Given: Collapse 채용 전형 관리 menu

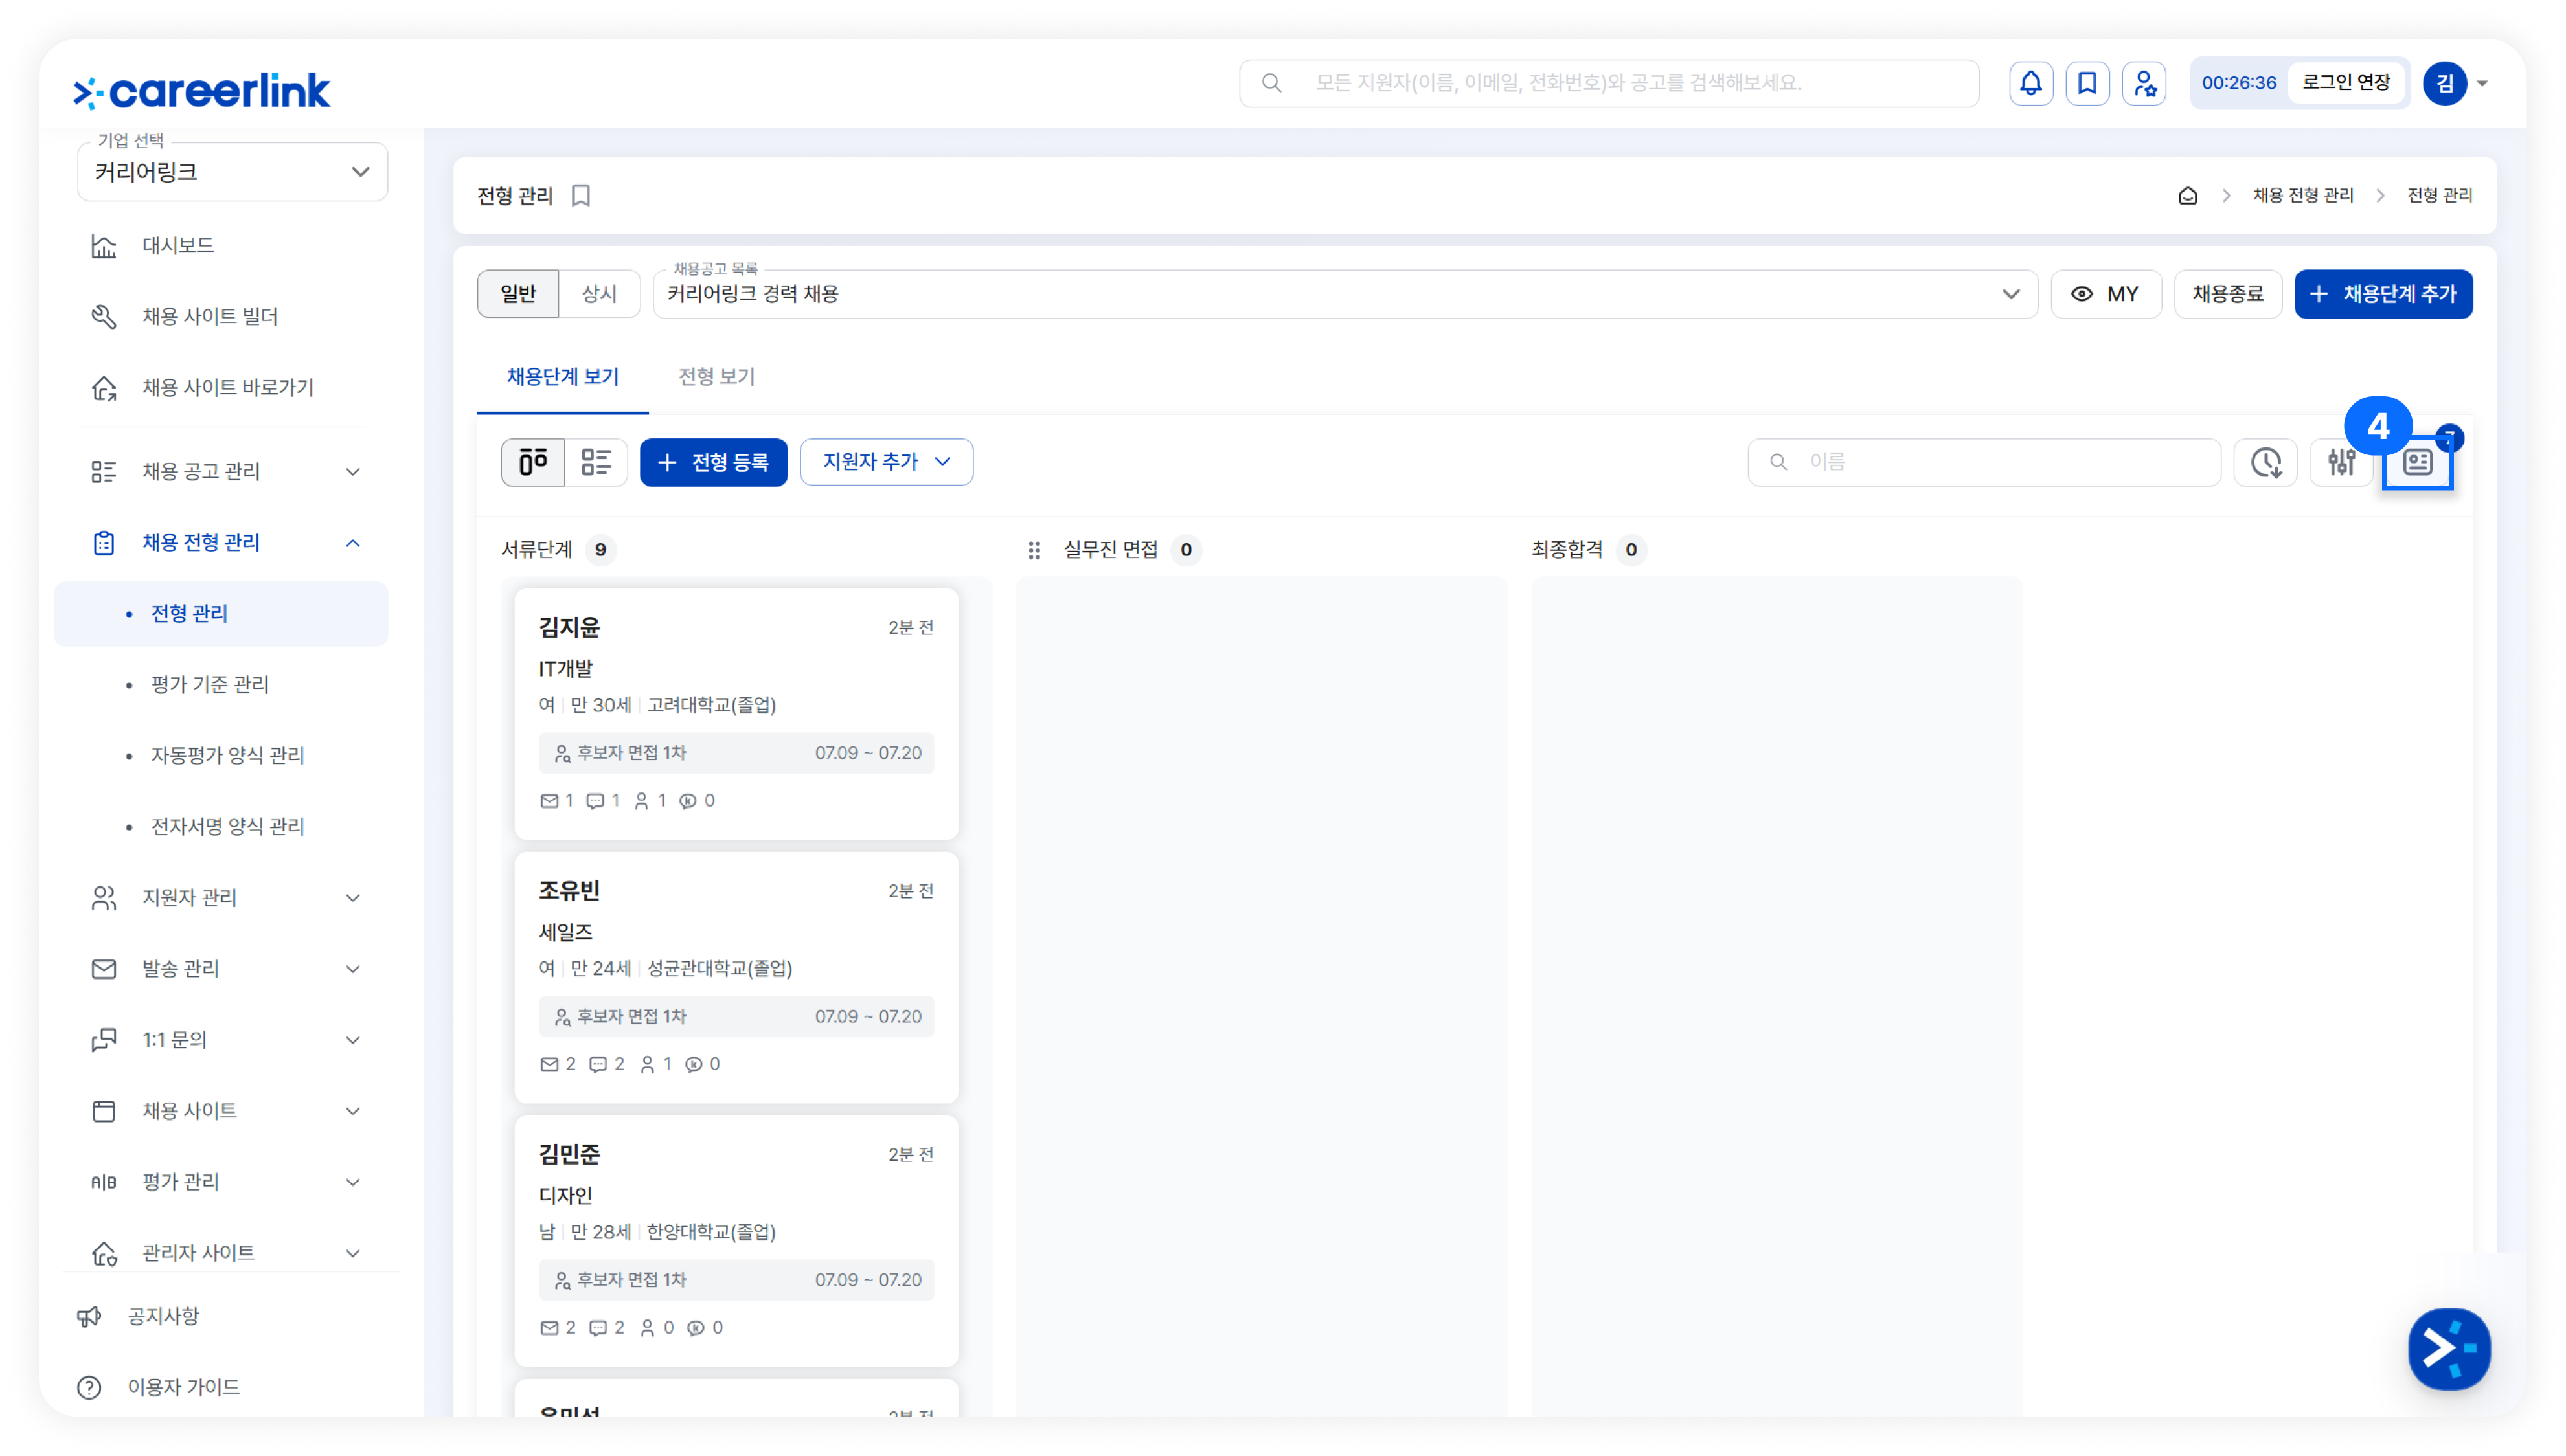Looking at the screenshot, I should click(x=353, y=543).
